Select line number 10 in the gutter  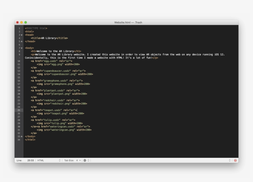pyautogui.click(x=19, y=61)
